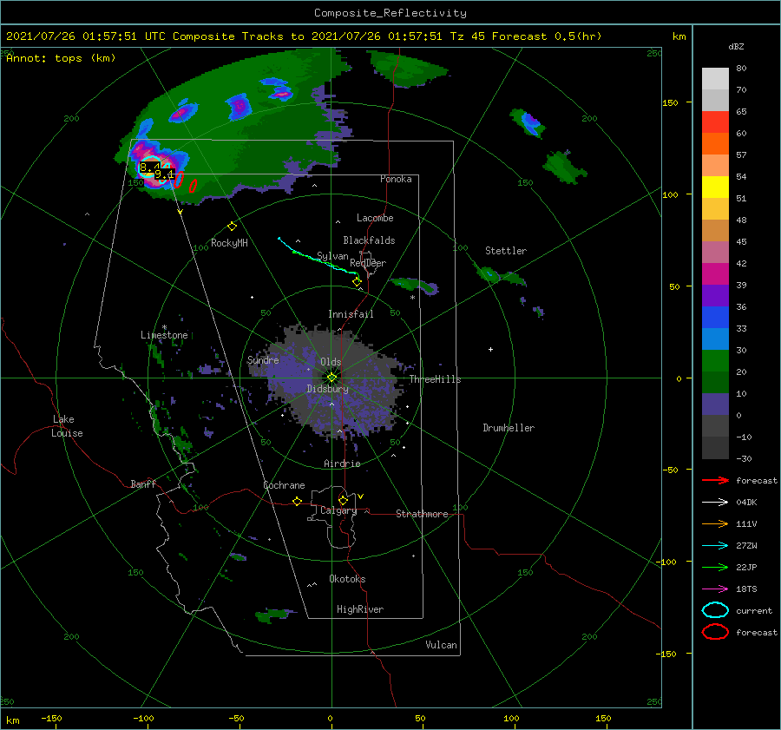Click the yellow diamond marker below Cochrane
This screenshot has width=781, height=730.
click(297, 501)
